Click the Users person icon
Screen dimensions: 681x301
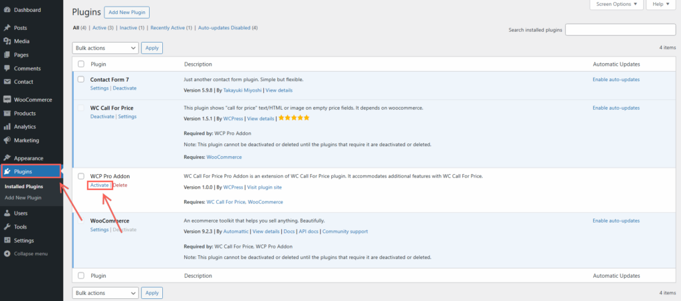[x=7, y=213]
